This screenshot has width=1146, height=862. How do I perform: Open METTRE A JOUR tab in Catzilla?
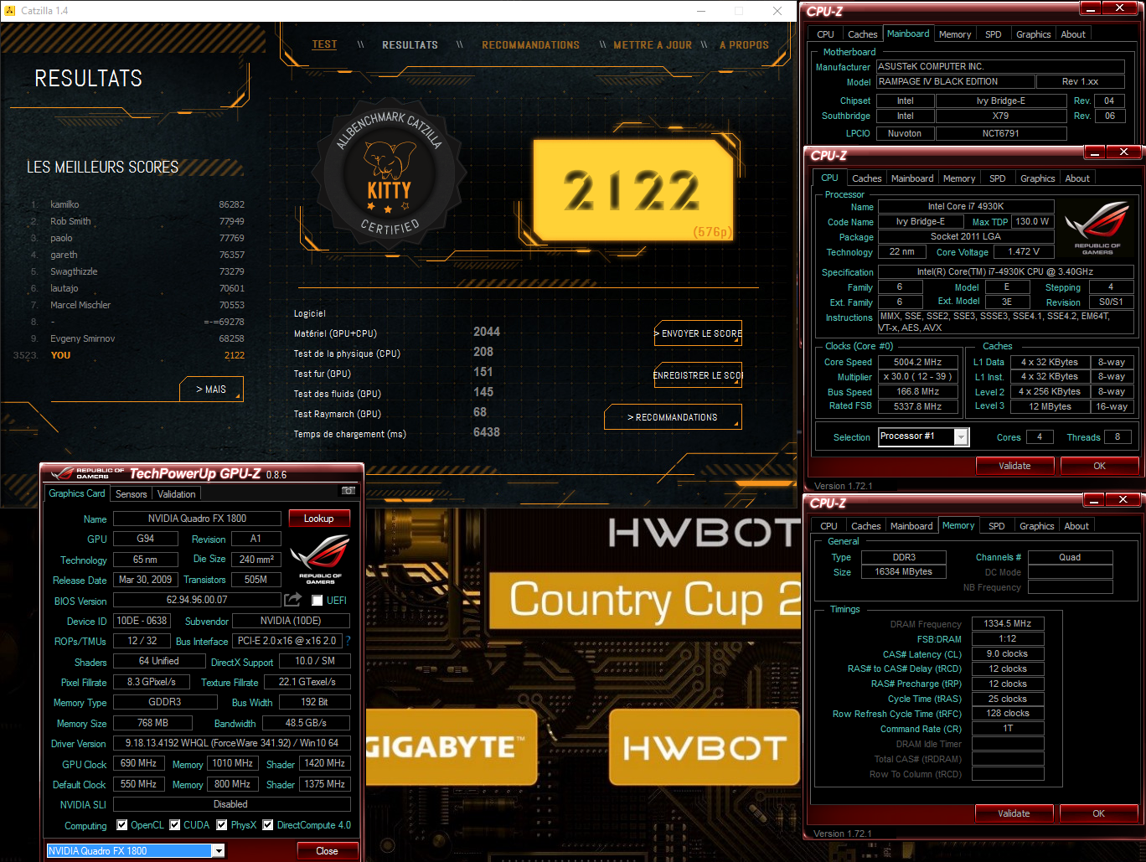tap(653, 45)
